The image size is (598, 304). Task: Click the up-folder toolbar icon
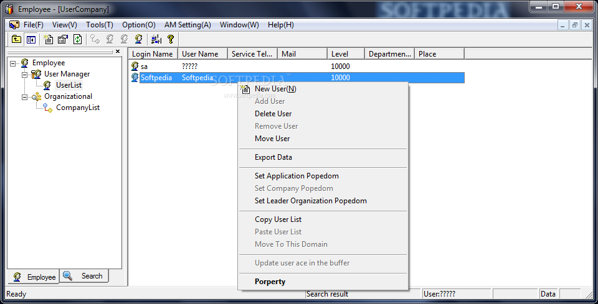tap(16, 39)
